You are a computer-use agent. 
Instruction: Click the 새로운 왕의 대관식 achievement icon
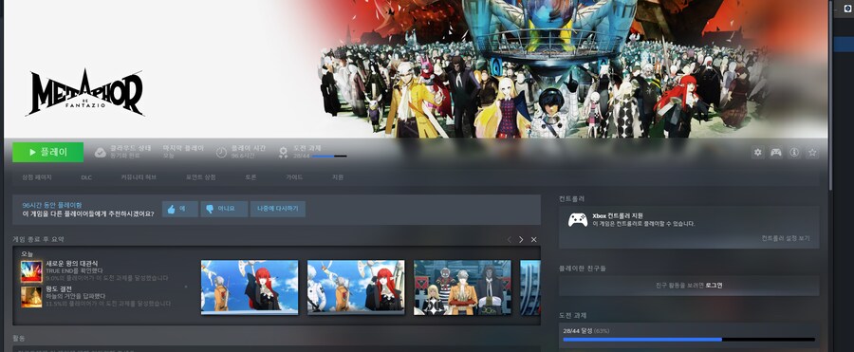31,271
